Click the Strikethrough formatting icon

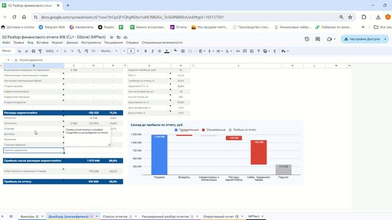pos(159,51)
